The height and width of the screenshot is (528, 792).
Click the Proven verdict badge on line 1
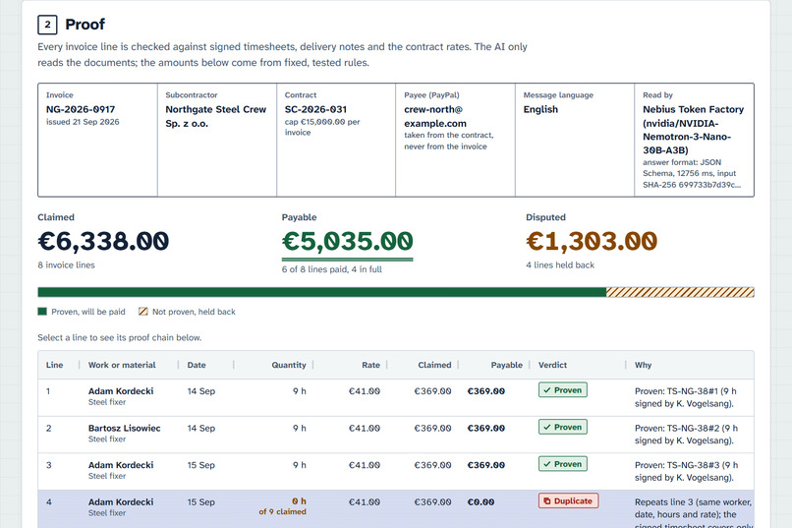tap(563, 390)
